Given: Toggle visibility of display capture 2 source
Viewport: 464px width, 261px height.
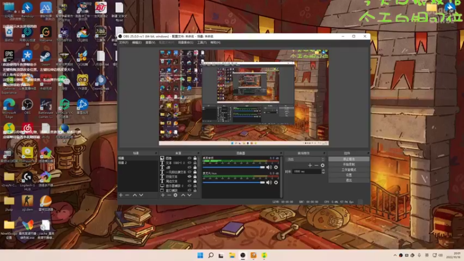Looking at the screenshot, I should (x=190, y=186).
